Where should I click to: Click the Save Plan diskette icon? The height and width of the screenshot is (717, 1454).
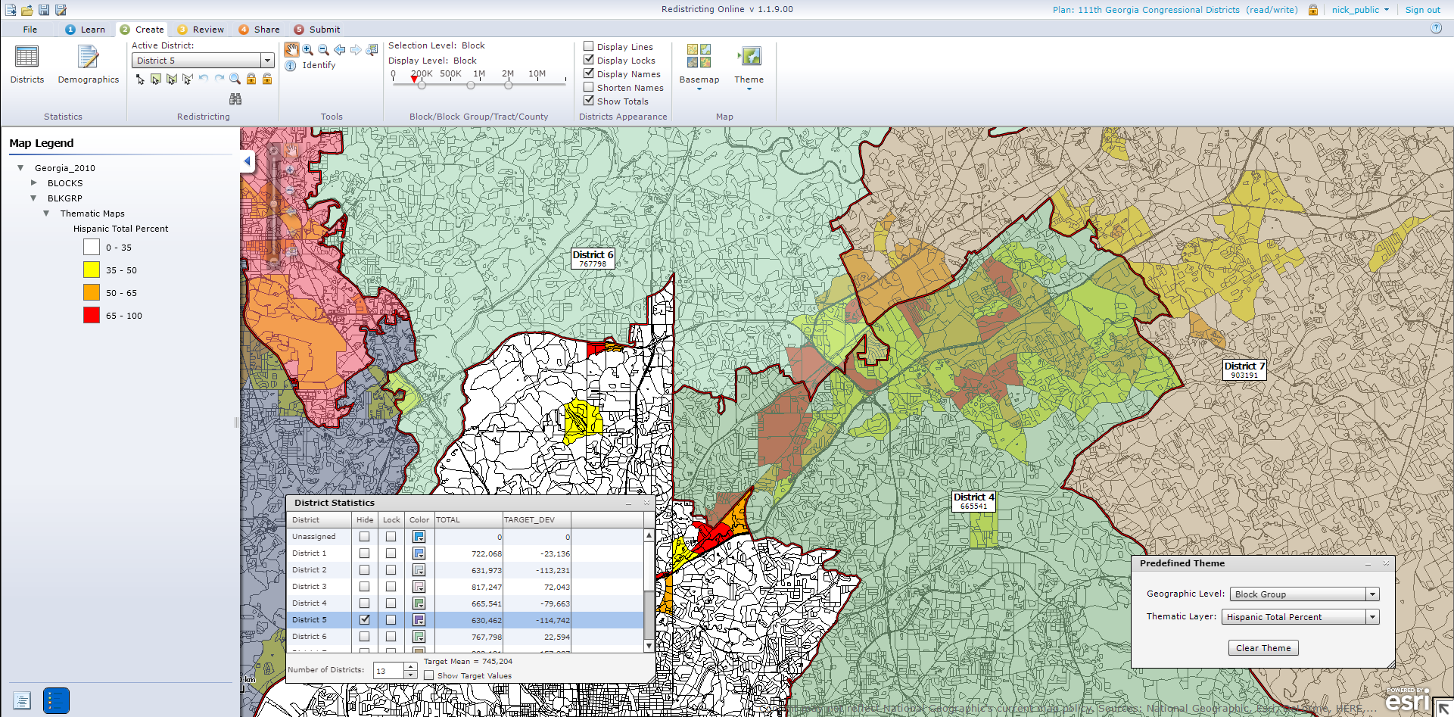44,10
